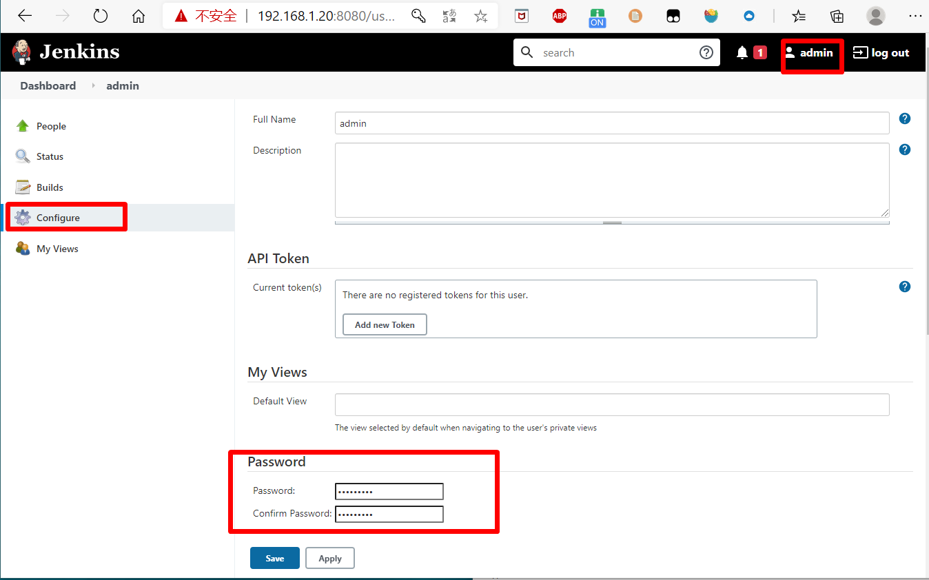929x580 pixels.
Task: Grab the Description text area resize handle
Action: coord(612,222)
